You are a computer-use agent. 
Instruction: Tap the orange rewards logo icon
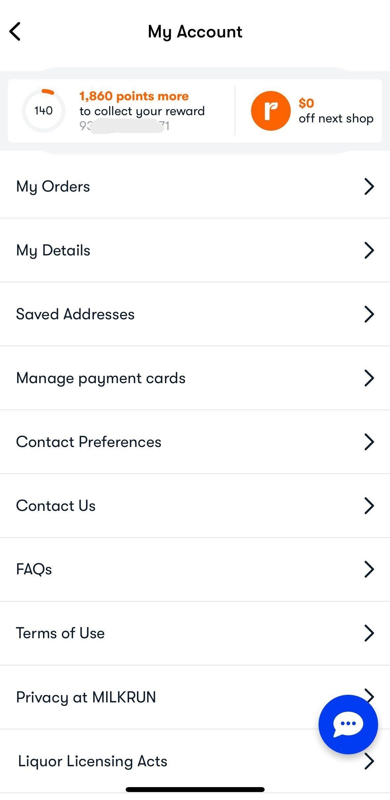click(271, 111)
